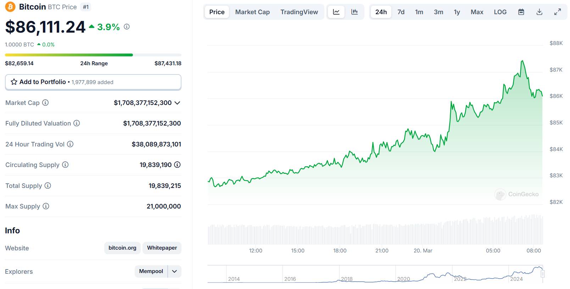Click the 1.0000 BTC text
Viewport: 570px width, 289px height.
pos(19,45)
